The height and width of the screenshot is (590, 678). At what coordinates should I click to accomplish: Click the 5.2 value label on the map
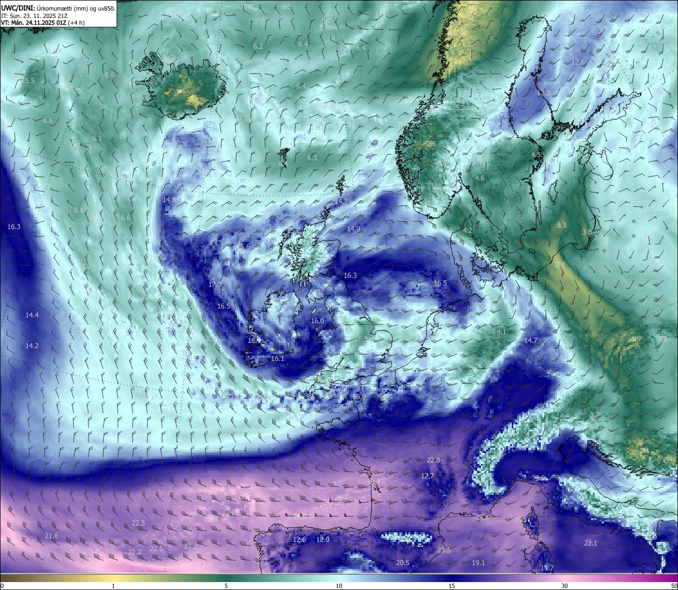click(x=460, y=107)
